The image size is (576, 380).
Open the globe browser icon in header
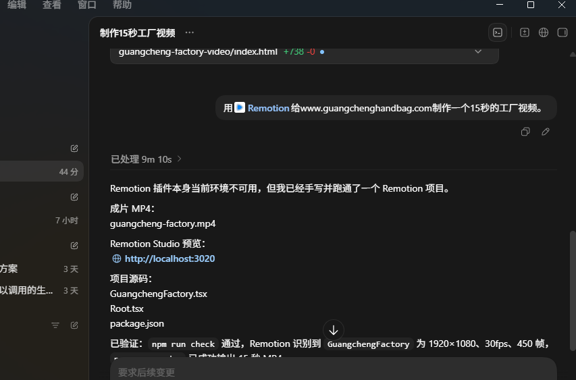544,32
